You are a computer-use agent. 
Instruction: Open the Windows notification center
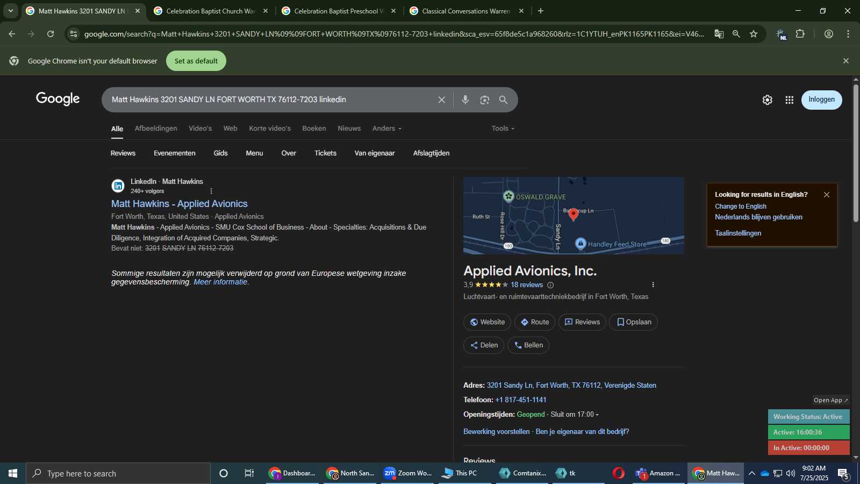[843, 473]
